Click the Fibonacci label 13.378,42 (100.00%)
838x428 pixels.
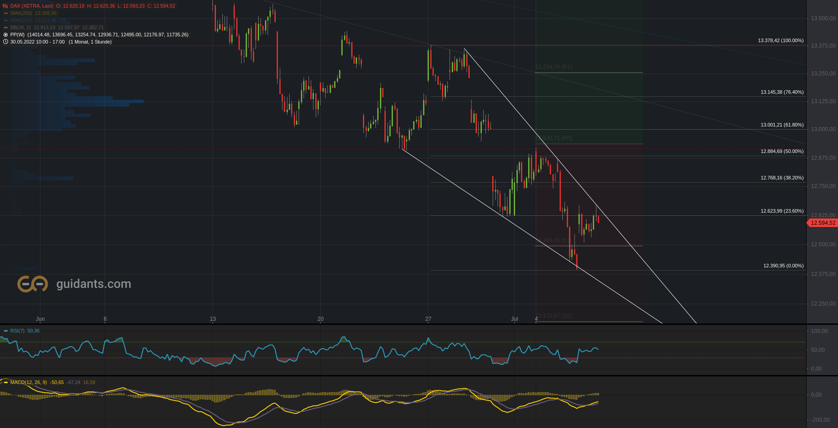click(781, 40)
